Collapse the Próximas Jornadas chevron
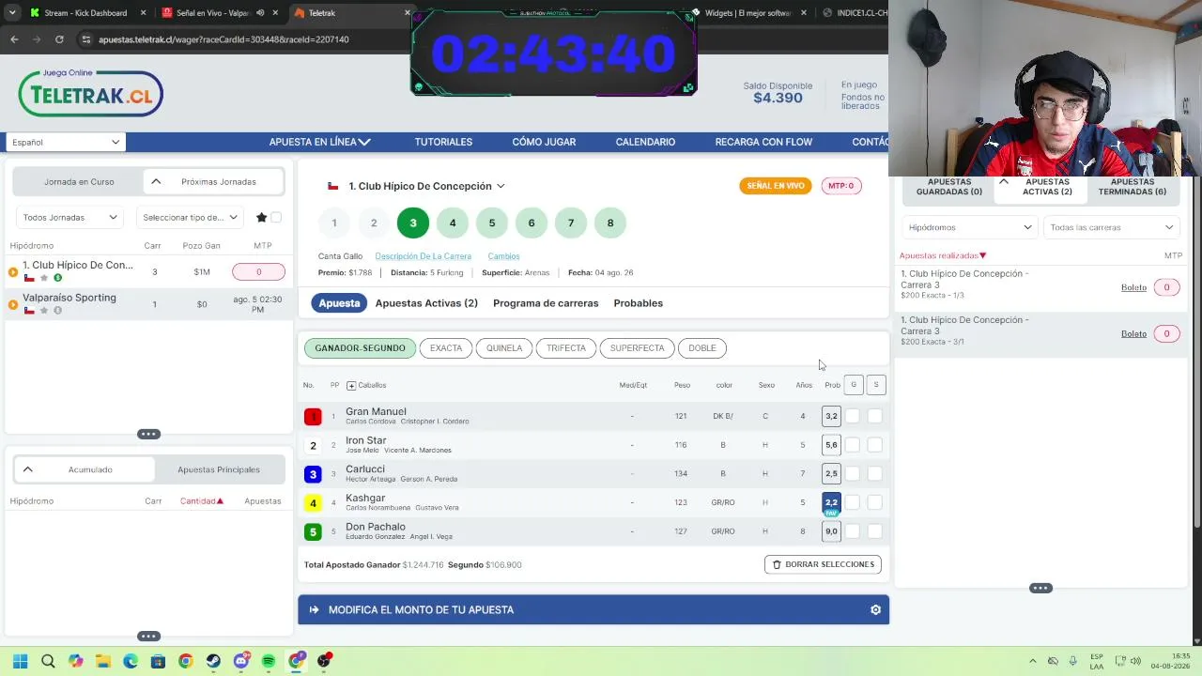Screen dimensions: 1202x676 (x=156, y=182)
